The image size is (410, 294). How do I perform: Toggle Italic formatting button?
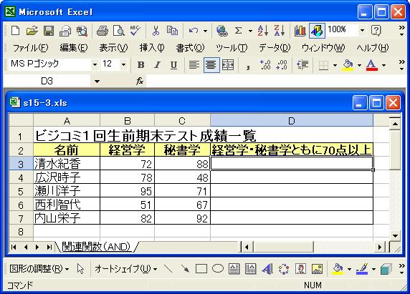pos(157,65)
